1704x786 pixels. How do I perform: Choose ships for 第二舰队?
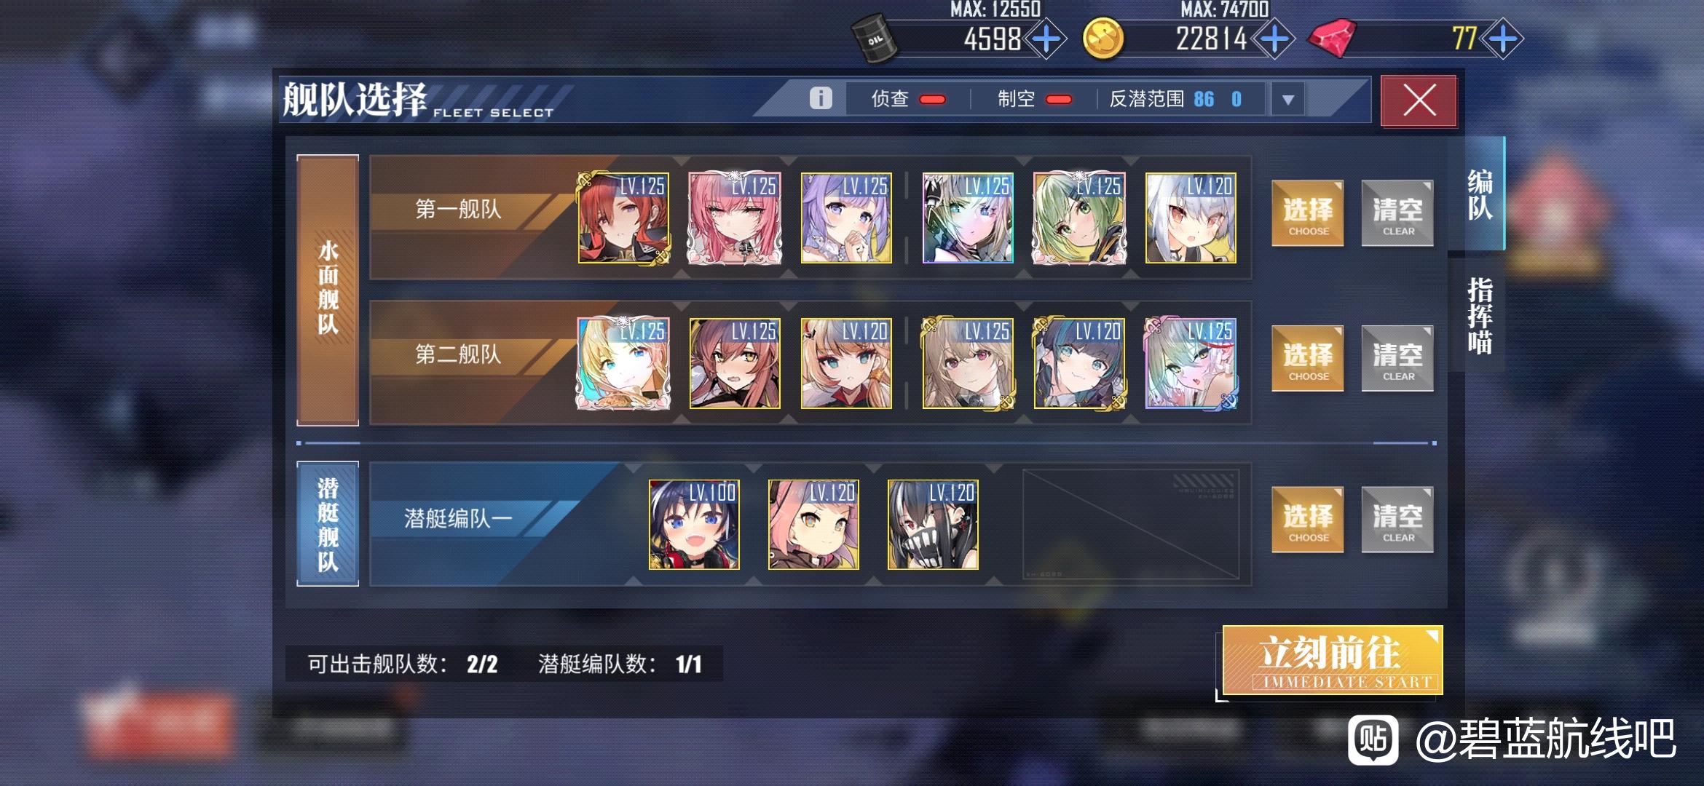pos(1308,359)
